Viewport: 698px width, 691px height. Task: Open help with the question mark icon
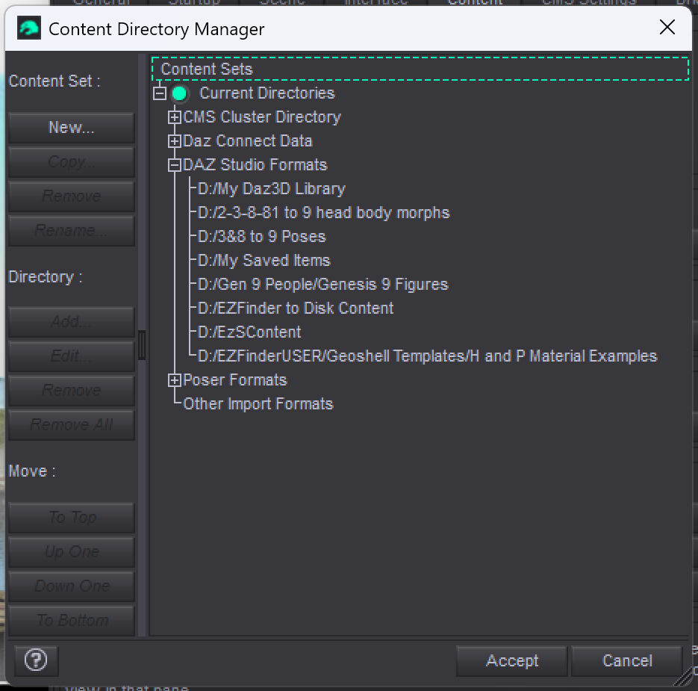(x=36, y=660)
